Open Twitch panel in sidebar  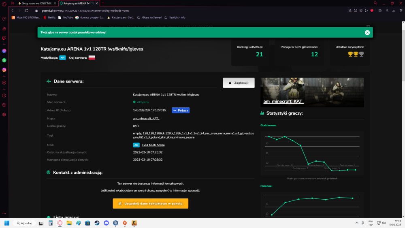click(x=4, y=38)
